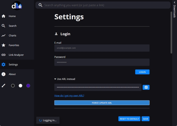Click the Login section person icon
This screenshot has height=126, width=177.
pos(56,34)
